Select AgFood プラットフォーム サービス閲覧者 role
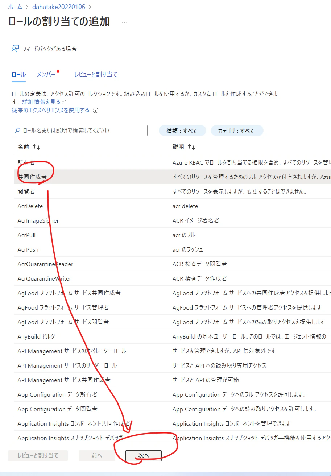Viewport: 331px width, 476px height. click(172, 322)
